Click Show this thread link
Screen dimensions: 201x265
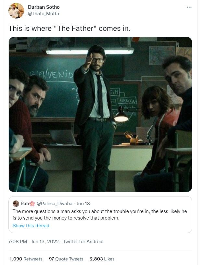(x=31, y=226)
